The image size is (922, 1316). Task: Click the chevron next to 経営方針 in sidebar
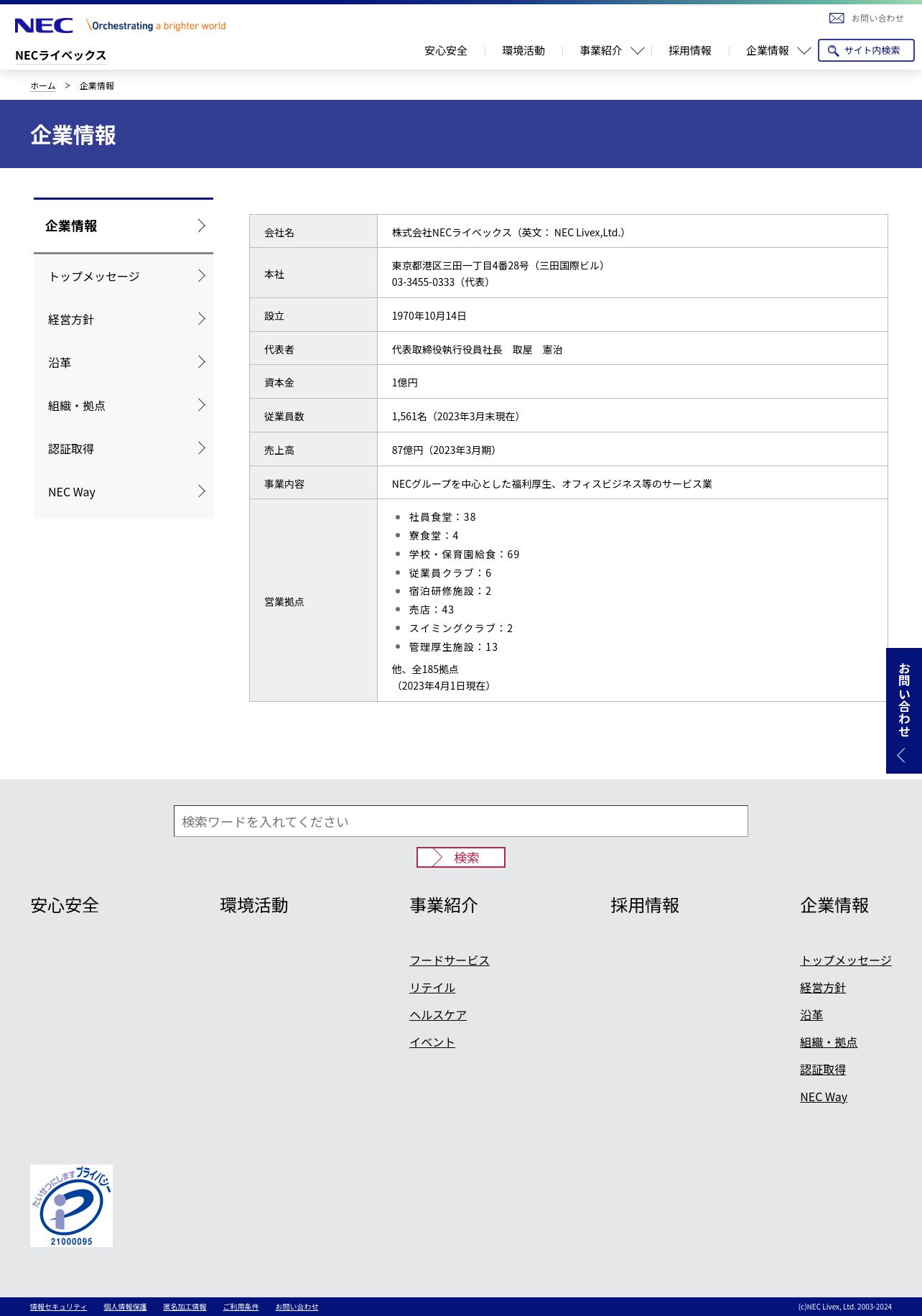pyautogui.click(x=202, y=319)
